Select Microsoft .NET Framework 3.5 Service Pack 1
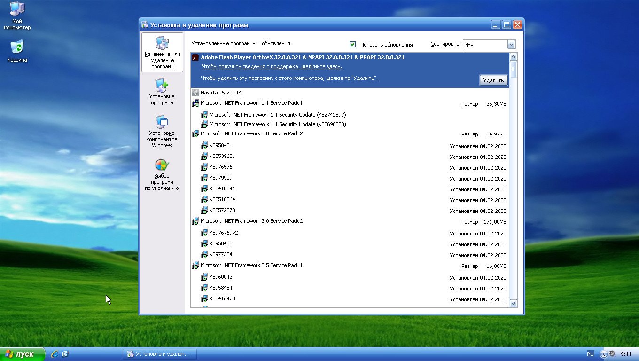Image resolution: width=639 pixels, height=361 pixels. (251, 265)
